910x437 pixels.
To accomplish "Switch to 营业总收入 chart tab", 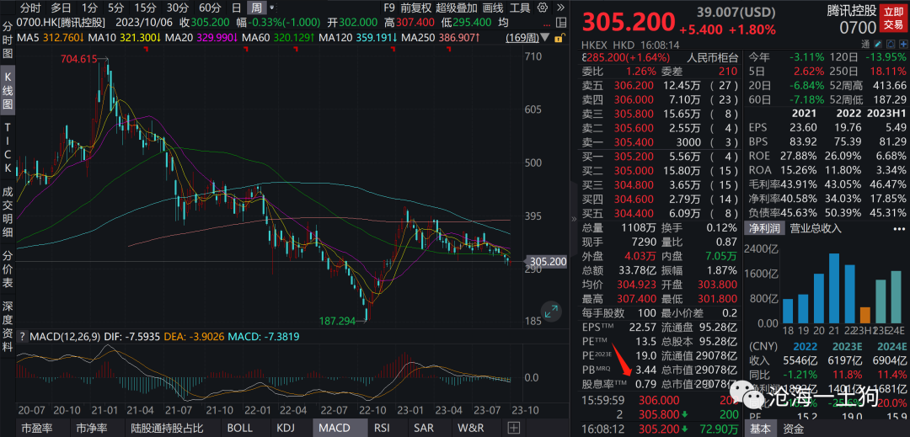I will coord(815,228).
